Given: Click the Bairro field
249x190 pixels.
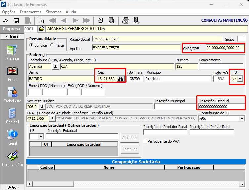Looking at the screenshot, I should point(62,79).
